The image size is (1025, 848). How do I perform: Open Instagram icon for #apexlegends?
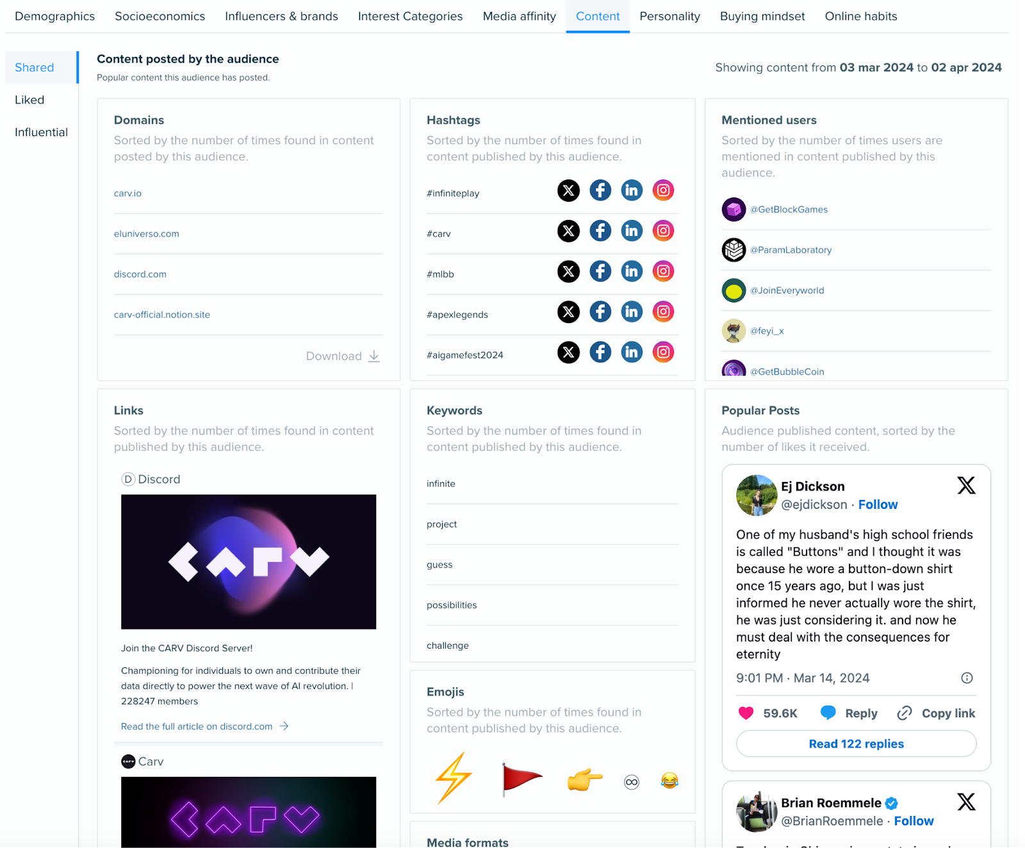(x=663, y=312)
